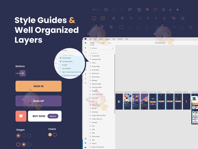Select the second circle in top Stages row
198x149 pixels.
tap(24, 136)
